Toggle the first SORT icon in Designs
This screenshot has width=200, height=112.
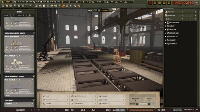[24, 16]
